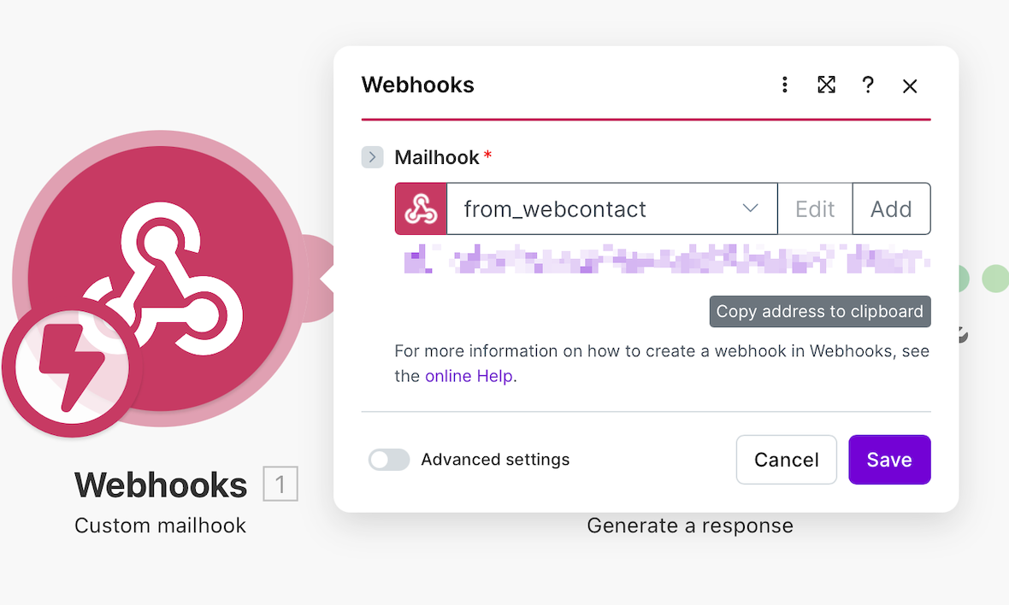This screenshot has height=605, width=1009.
Task: Close the Webhooks dialog
Action: [x=909, y=86]
